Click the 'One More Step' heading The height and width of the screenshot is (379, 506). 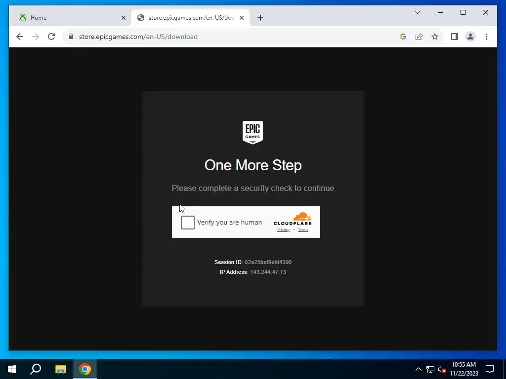point(253,165)
